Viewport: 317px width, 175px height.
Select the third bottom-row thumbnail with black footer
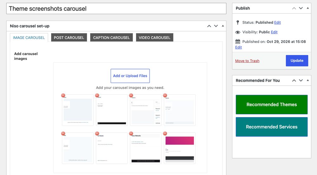(x=146, y=148)
